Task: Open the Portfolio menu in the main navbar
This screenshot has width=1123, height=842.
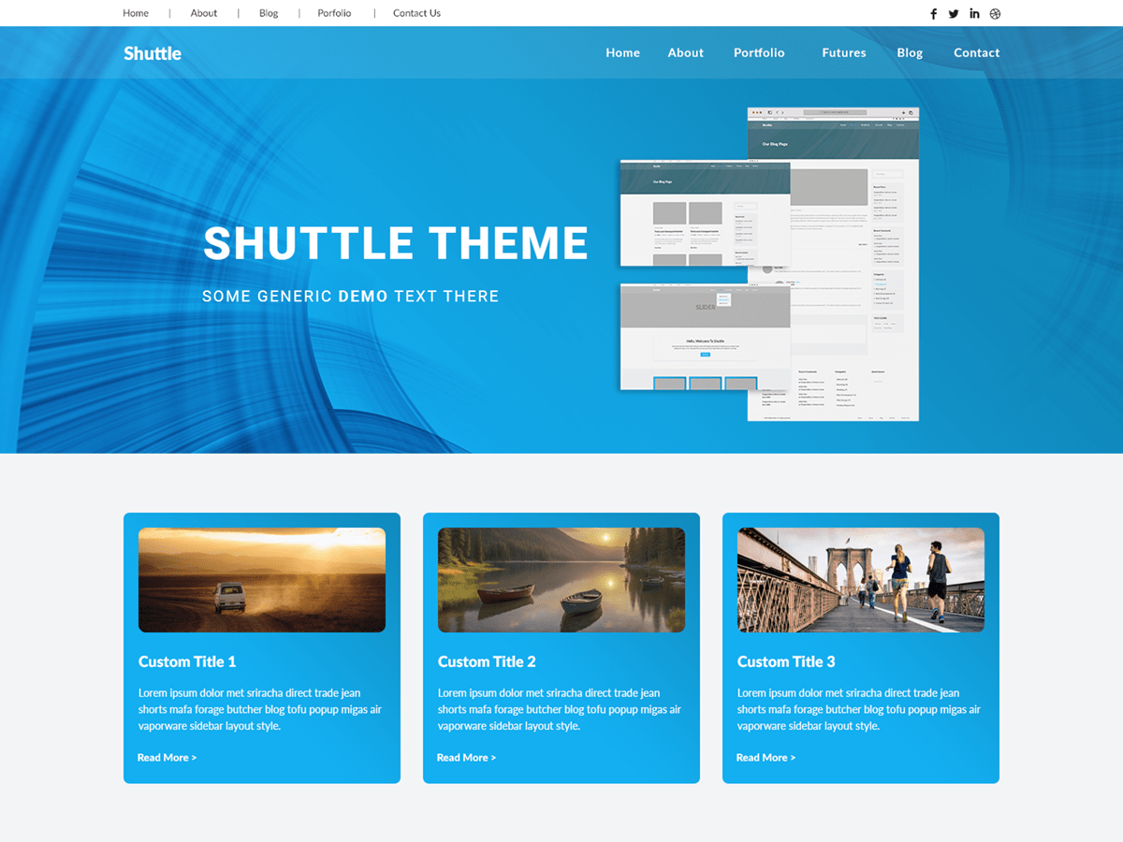Action: (759, 52)
